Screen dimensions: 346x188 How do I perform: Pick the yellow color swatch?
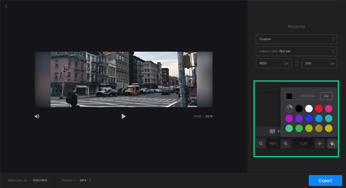(x=329, y=128)
